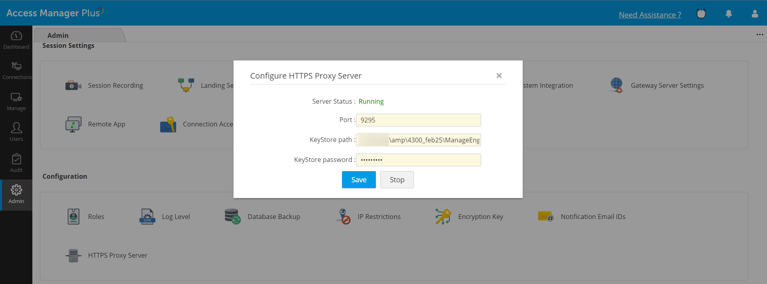
Task: Open the Database Backup icon
Action: pos(232,217)
